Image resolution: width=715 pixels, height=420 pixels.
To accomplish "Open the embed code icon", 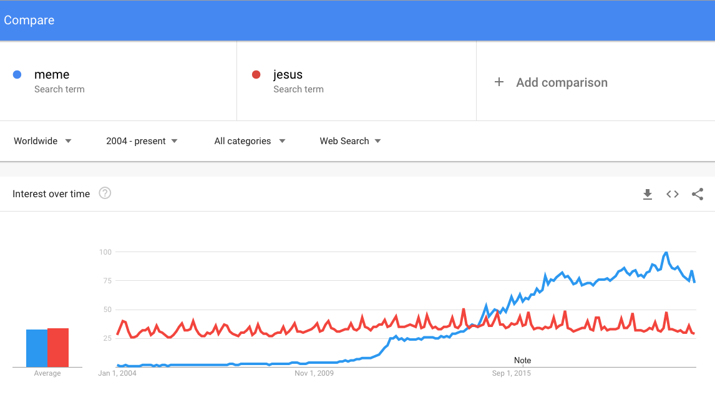I will (x=672, y=194).
